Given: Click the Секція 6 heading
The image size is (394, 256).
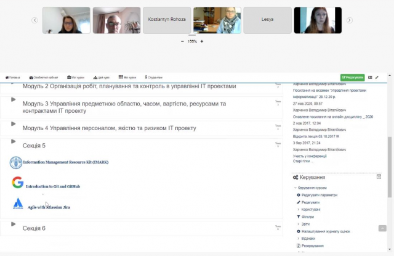Looking at the screenshot, I should pos(34,228).
